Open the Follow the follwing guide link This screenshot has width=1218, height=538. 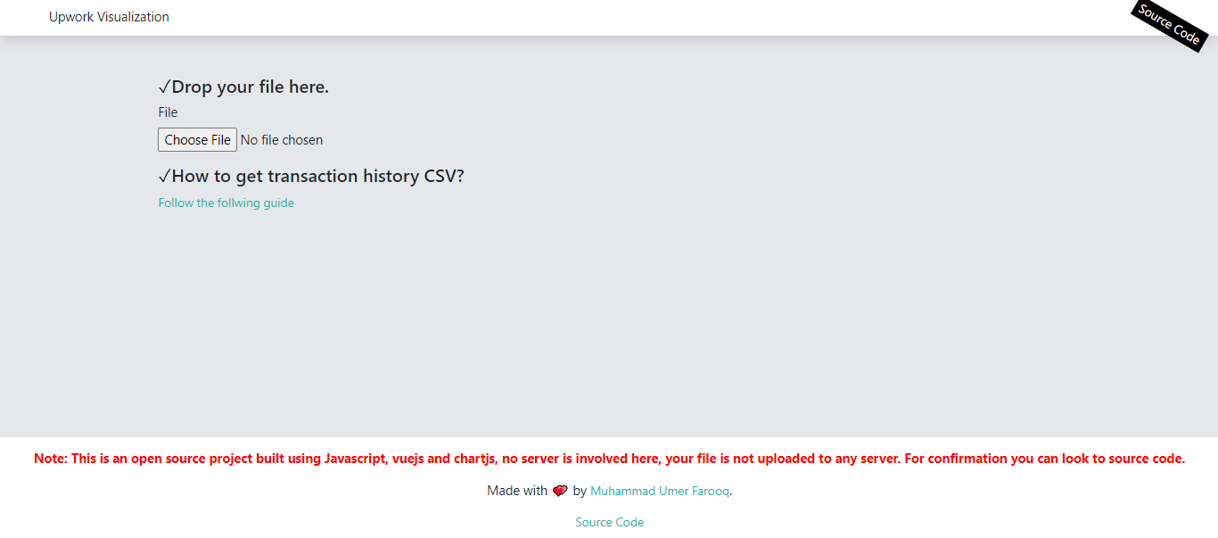226,203
